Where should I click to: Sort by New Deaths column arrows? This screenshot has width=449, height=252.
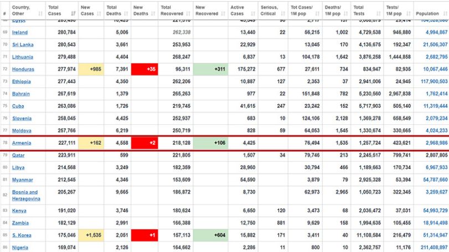(153, 13)
